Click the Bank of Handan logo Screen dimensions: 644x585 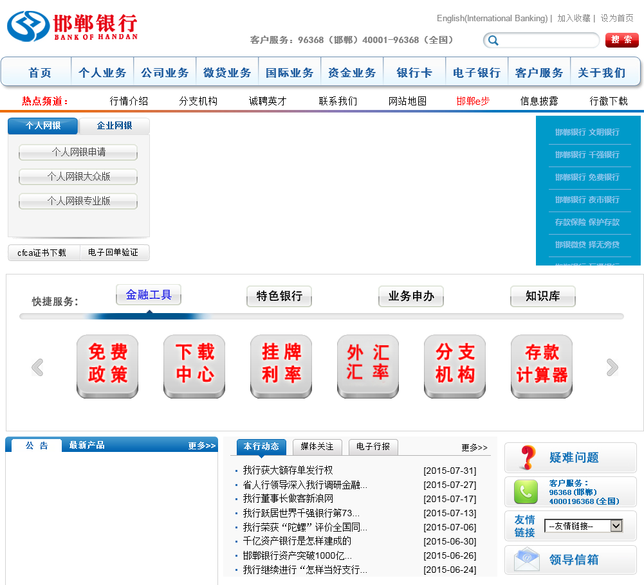(72, 26)
